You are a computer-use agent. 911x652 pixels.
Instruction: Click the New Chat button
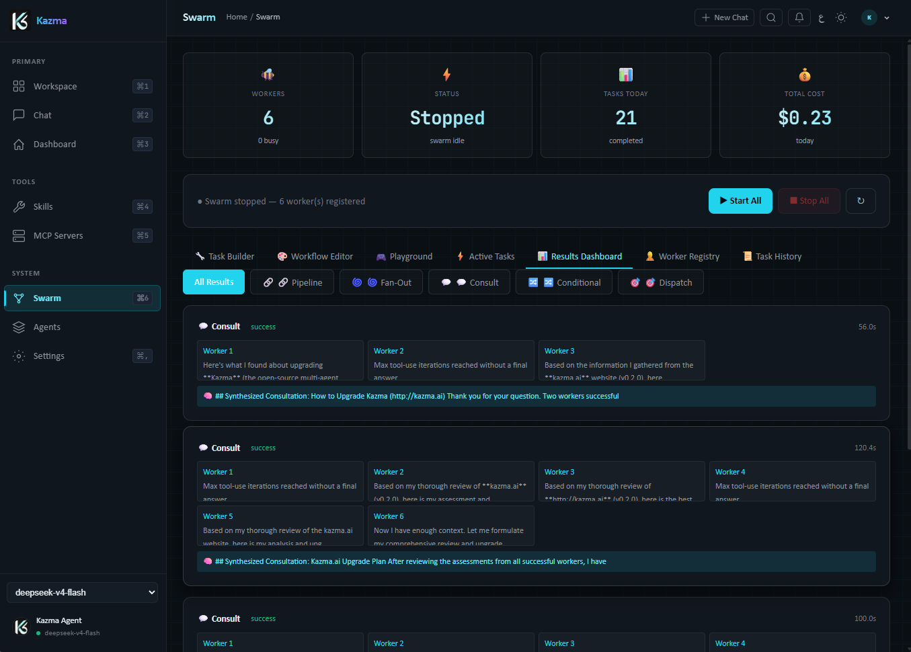(724, 17)
